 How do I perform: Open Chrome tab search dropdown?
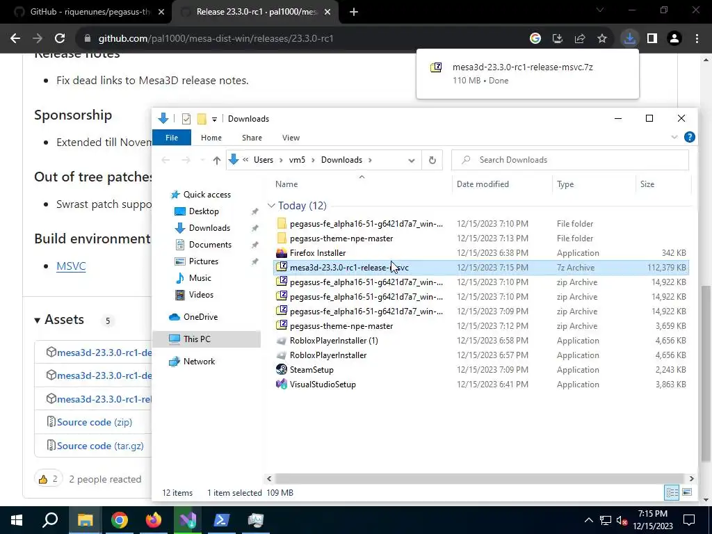point(600,10)
